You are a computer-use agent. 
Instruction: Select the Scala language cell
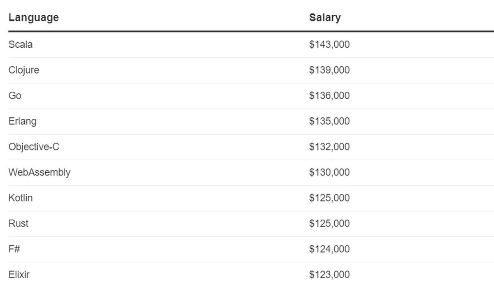tap(21, 44)
